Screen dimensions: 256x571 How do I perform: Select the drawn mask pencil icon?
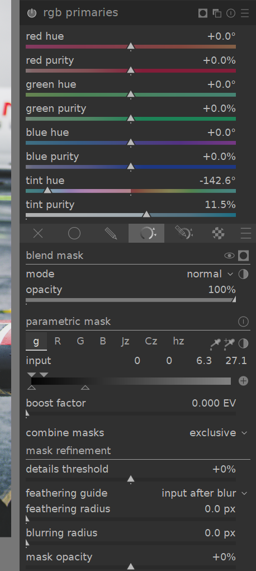(111, 233)
